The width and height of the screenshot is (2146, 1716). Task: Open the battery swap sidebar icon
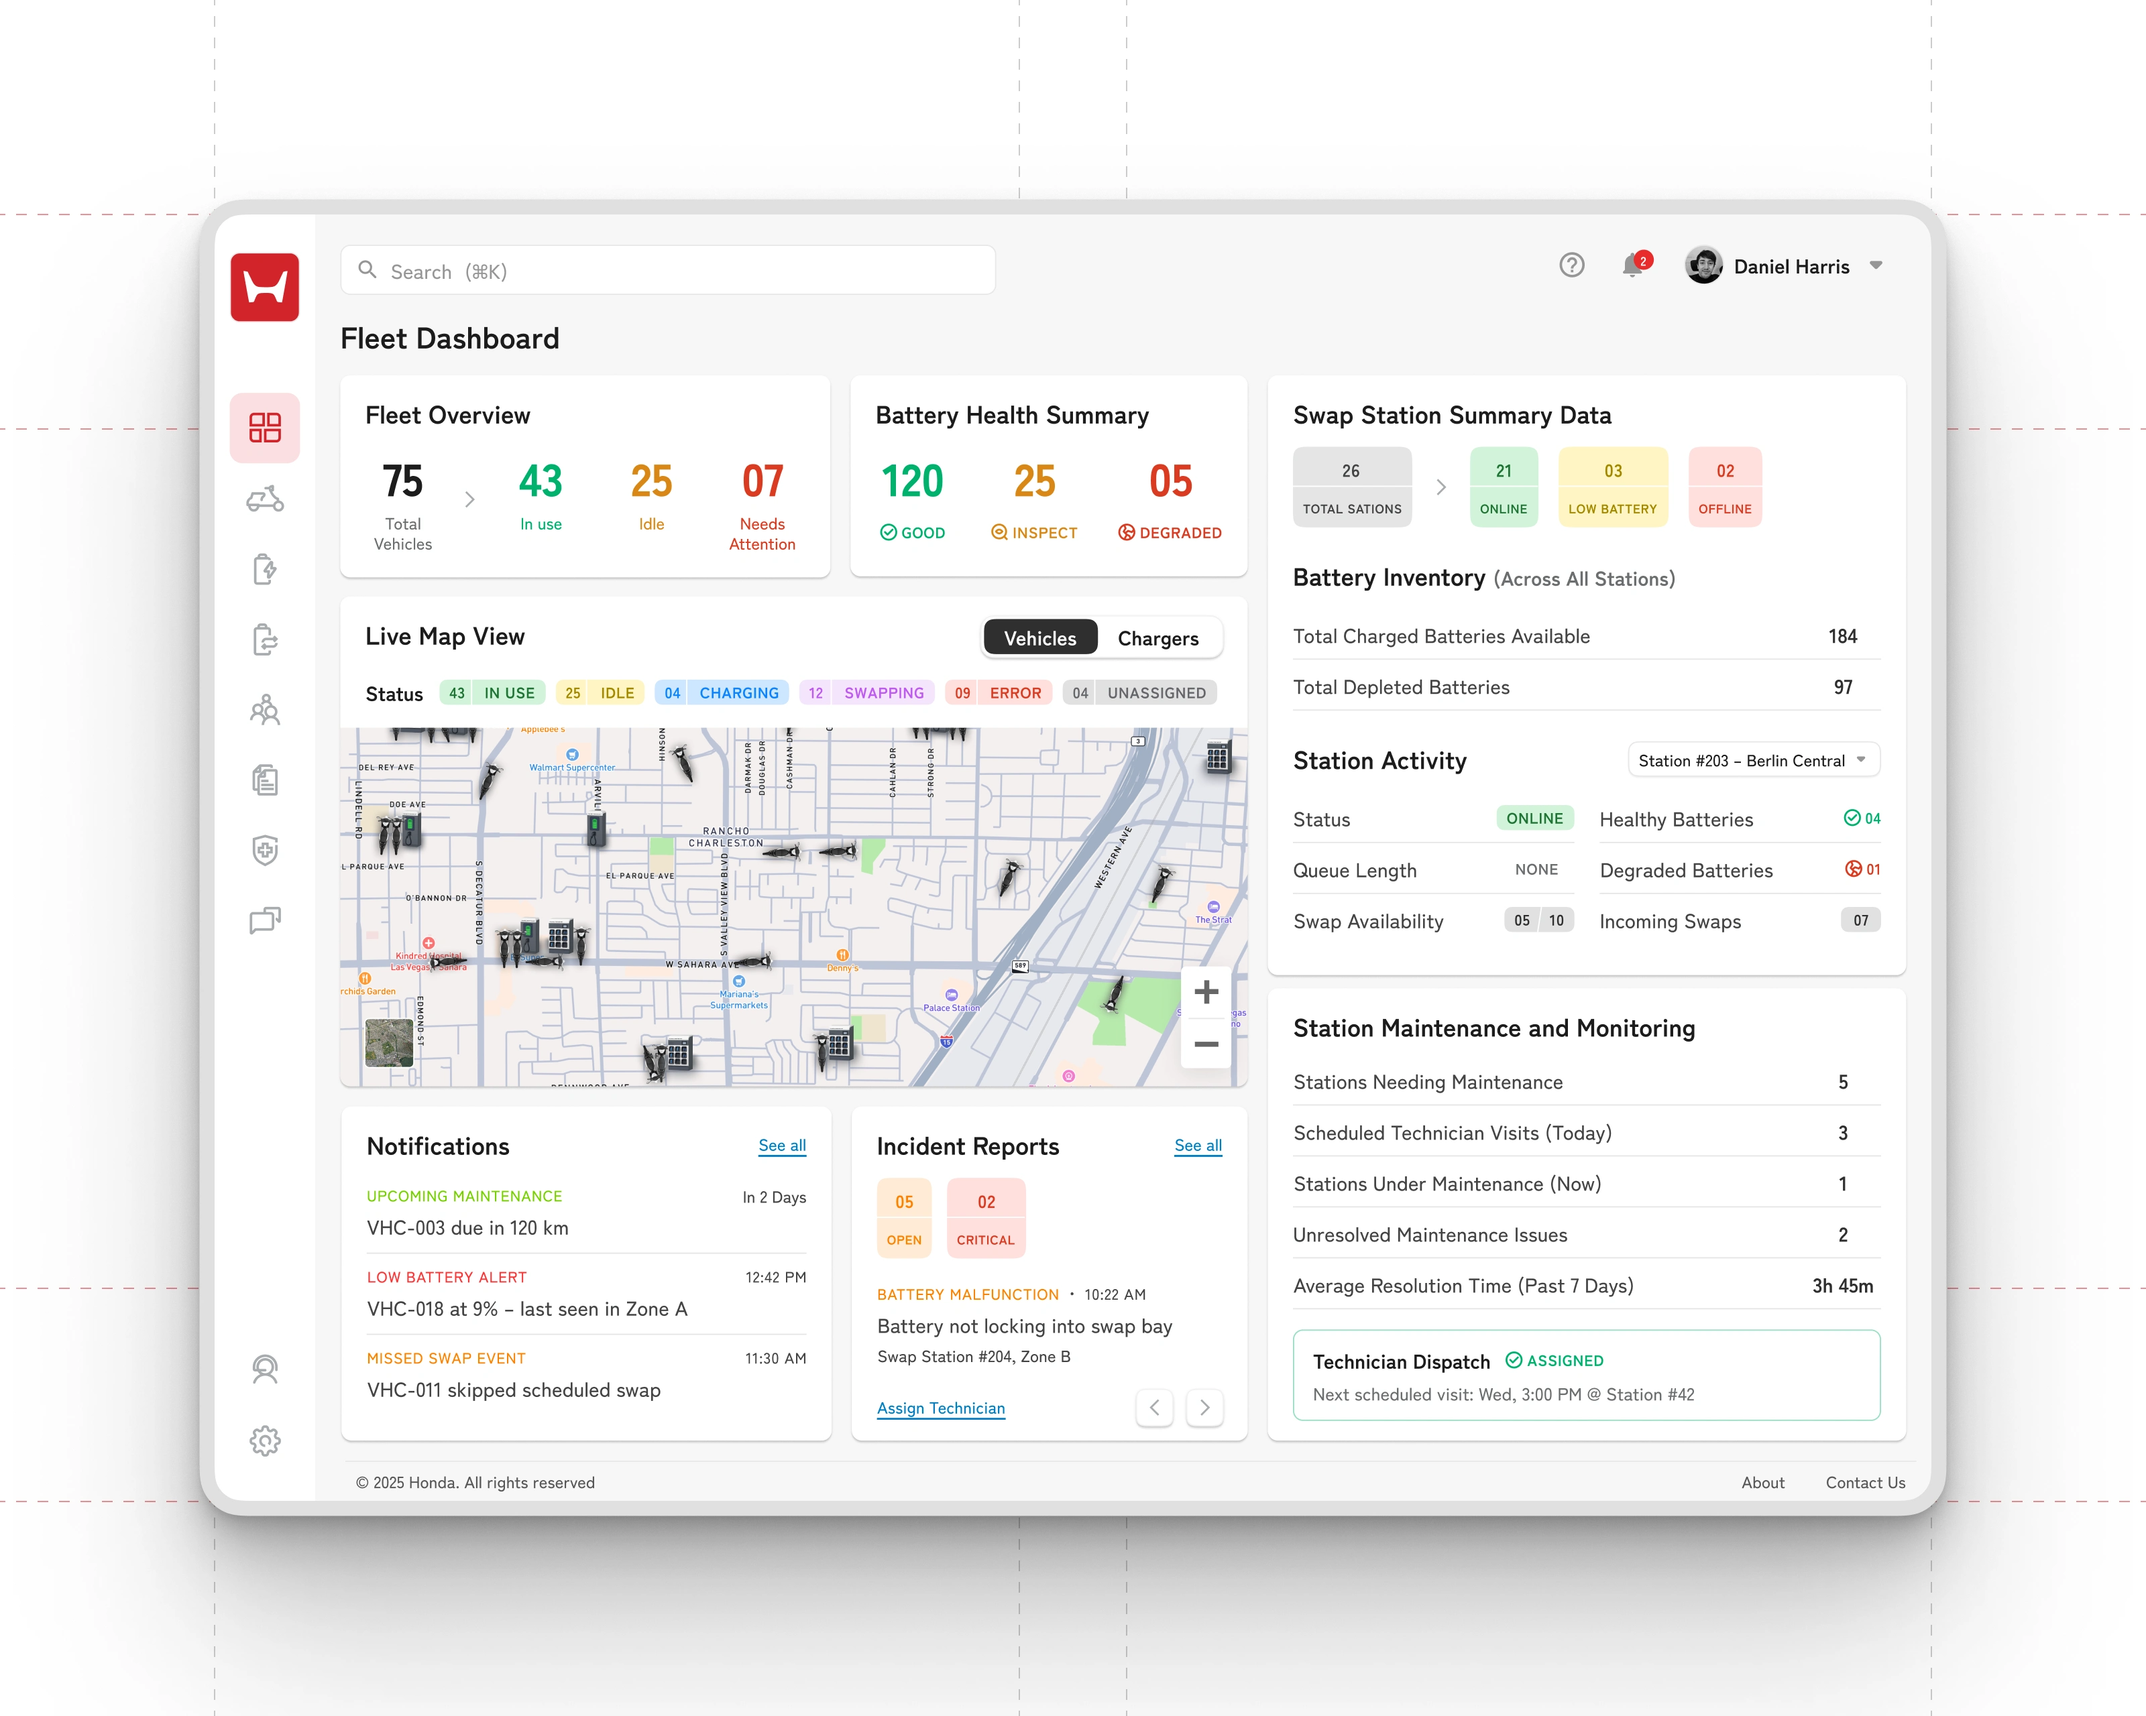coord(265,639)
